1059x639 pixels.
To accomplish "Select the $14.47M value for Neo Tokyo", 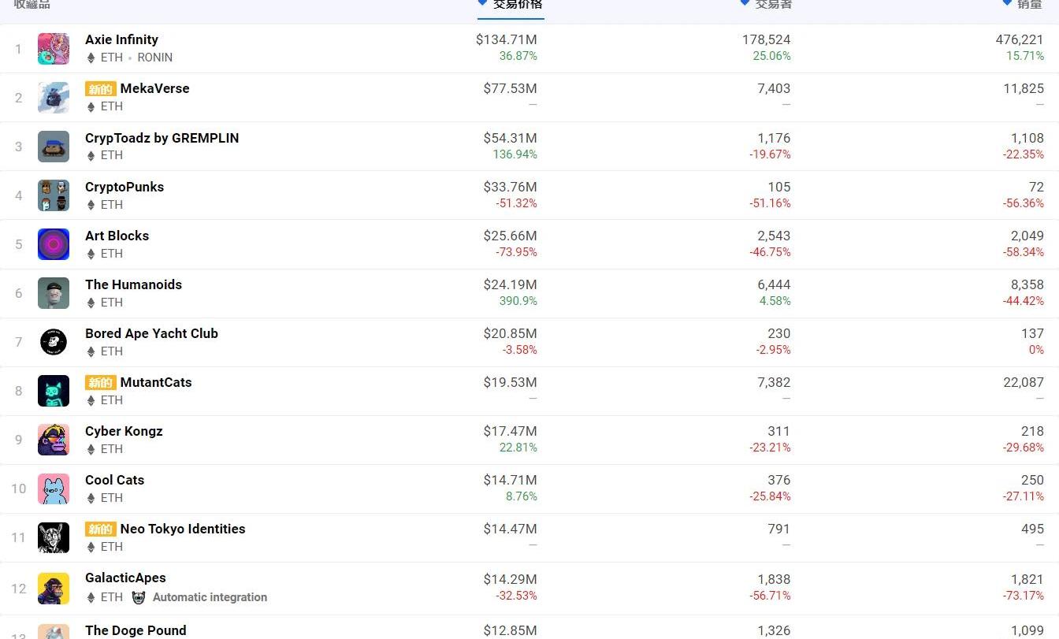I will coord(511,529).
